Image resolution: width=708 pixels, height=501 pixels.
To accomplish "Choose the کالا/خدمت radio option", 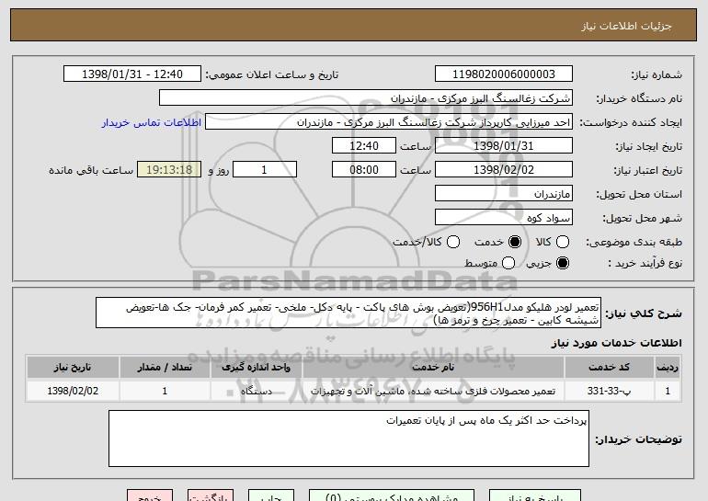I will 453,242.
